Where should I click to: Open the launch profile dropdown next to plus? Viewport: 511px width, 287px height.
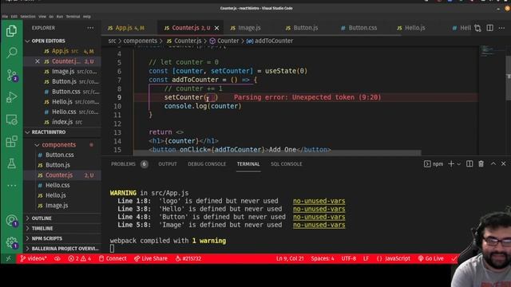click(x=459, y=164)
